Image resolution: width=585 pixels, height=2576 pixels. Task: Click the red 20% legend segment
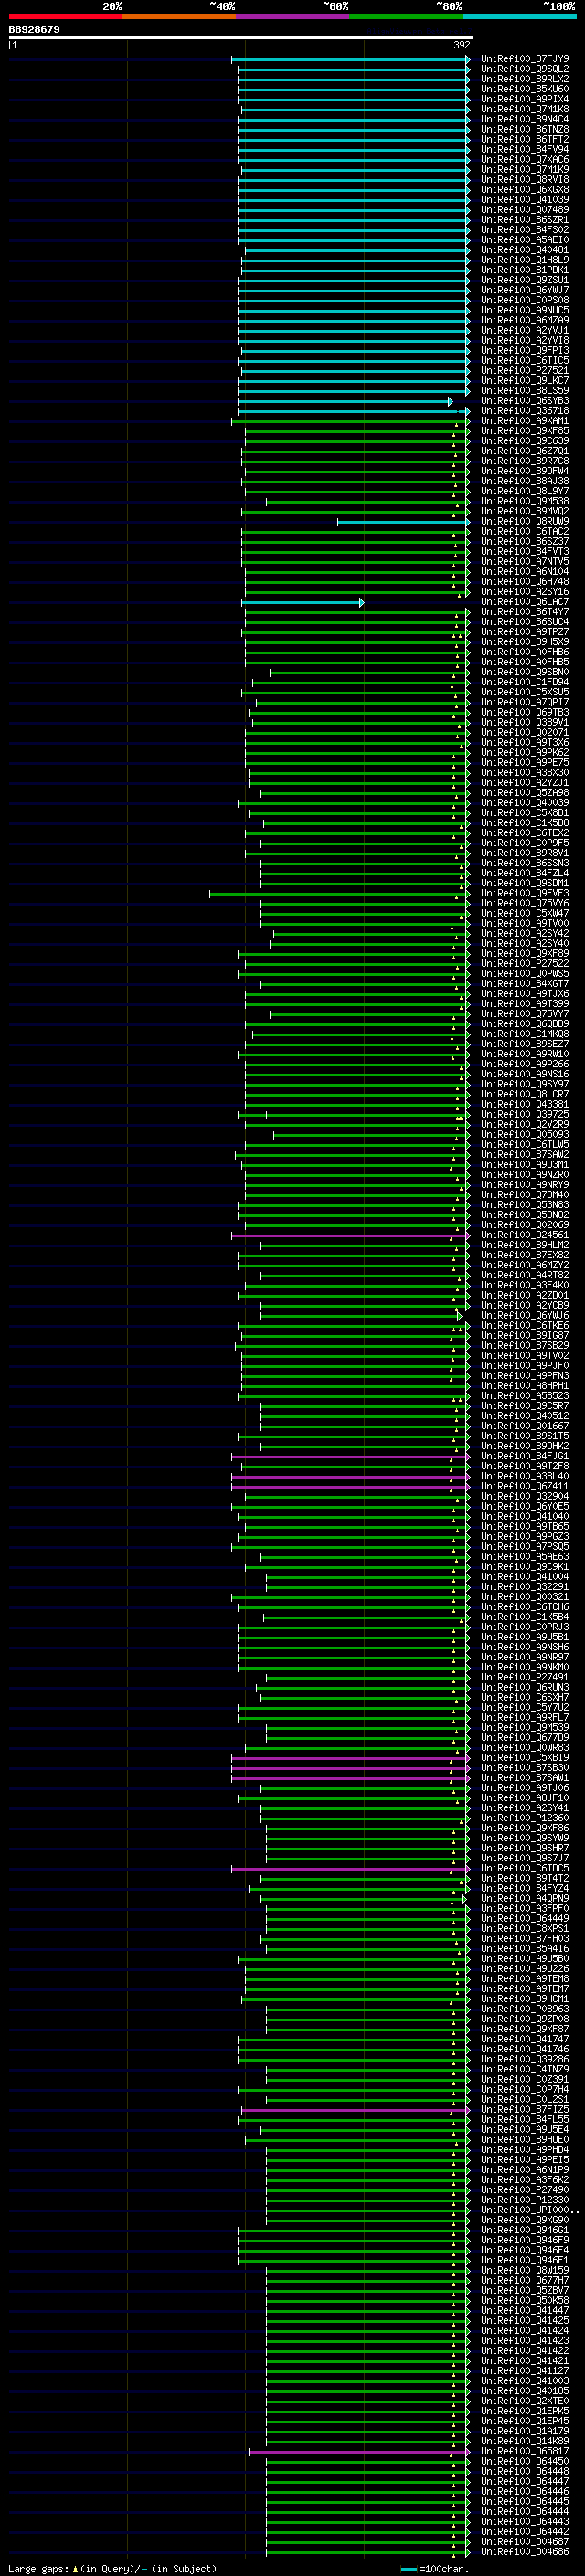65,17
